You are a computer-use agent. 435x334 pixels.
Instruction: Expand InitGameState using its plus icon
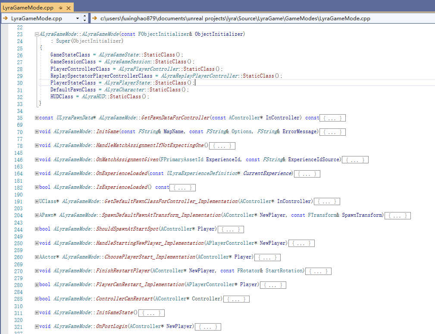(x=37, y=312)
